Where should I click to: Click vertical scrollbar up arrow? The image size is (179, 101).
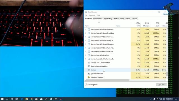(x=167, y=29)
